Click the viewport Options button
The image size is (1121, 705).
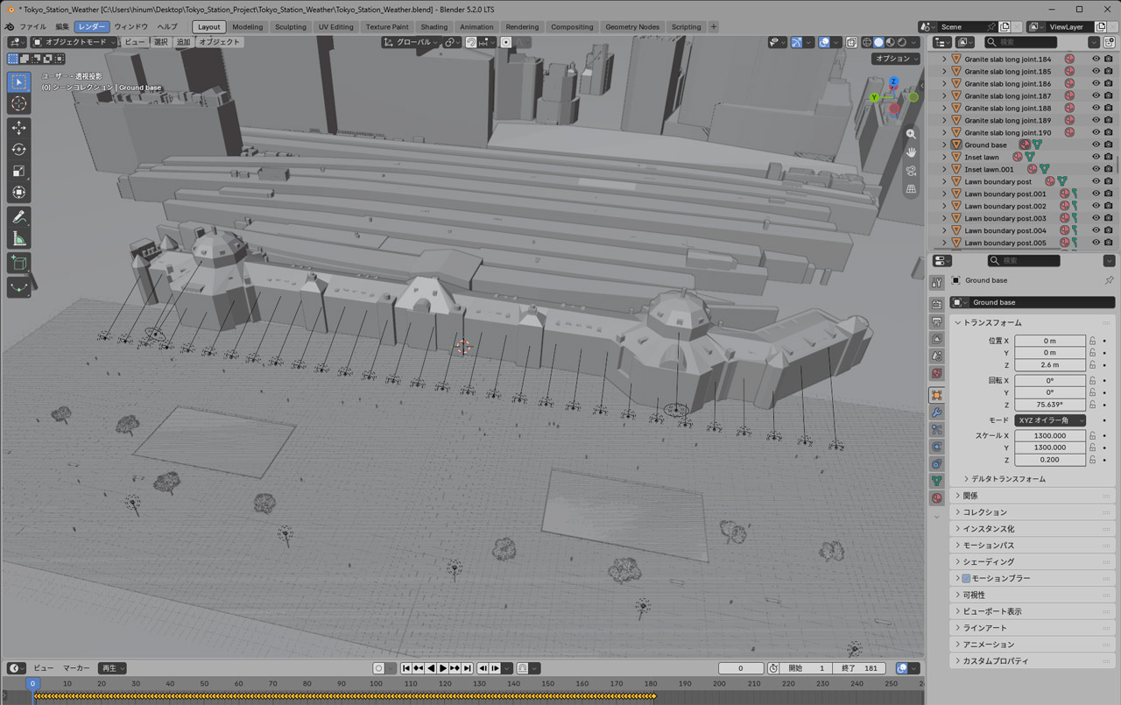895,59
